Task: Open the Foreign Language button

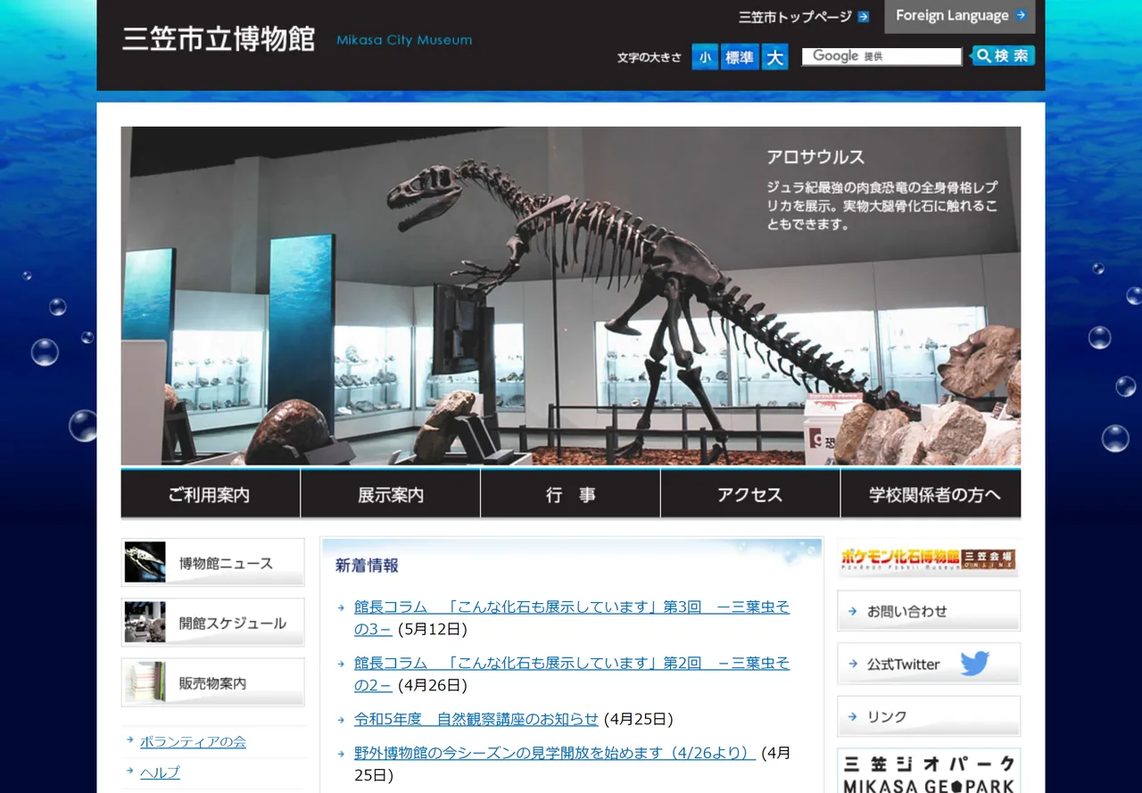Action: (x=960, y=16)
